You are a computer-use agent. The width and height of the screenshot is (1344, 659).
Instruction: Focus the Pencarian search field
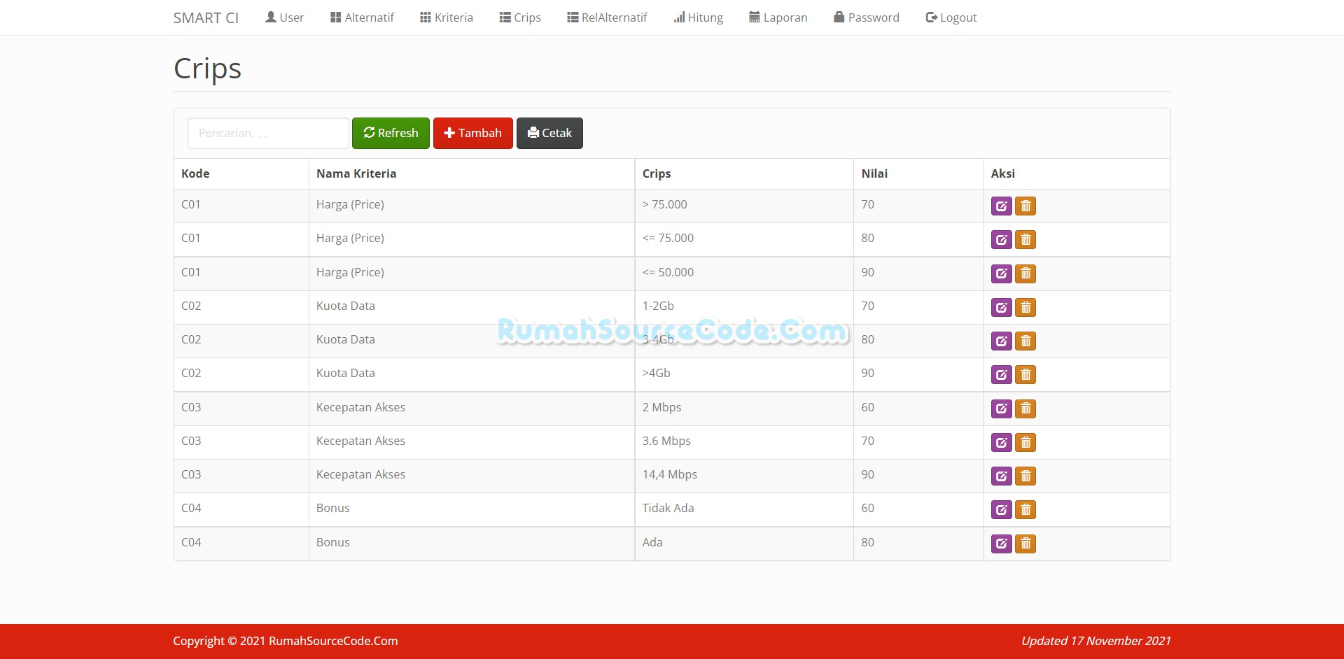[x=268, y=133]
